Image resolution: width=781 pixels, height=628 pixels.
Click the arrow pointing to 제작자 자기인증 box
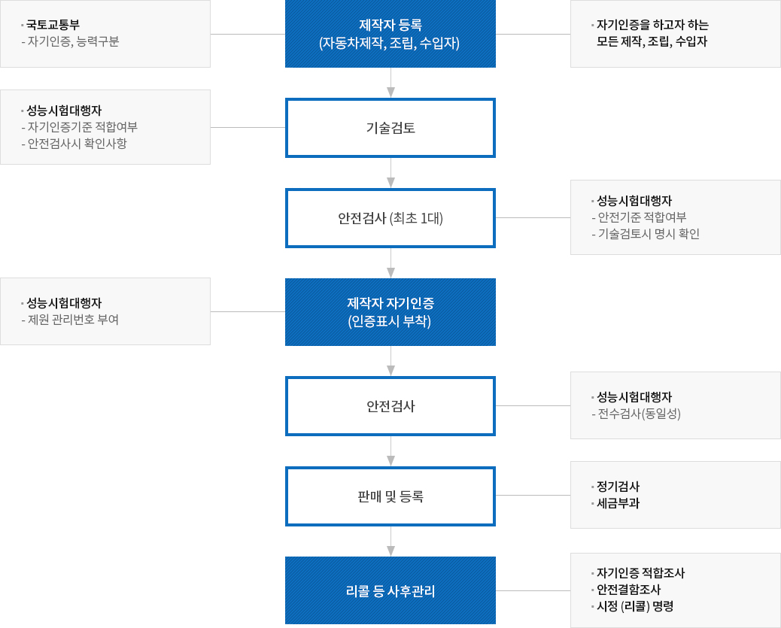point(390,264)
